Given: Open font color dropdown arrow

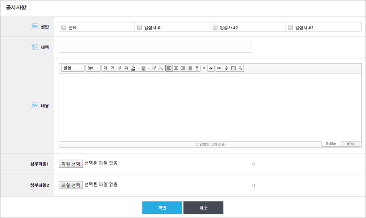Looking at the screenshot, I should (138, 68).
